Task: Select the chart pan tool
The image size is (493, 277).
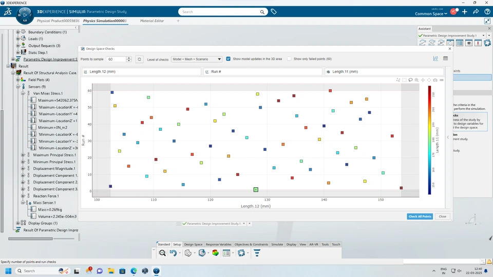Action: click(x=423, y=80)
